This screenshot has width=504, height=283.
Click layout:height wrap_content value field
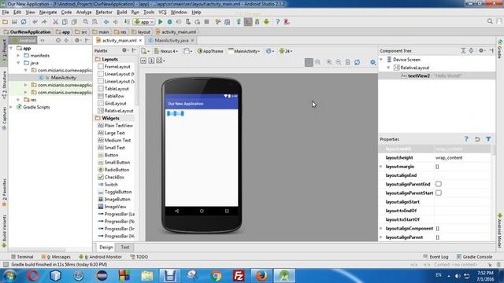(462, 157)
